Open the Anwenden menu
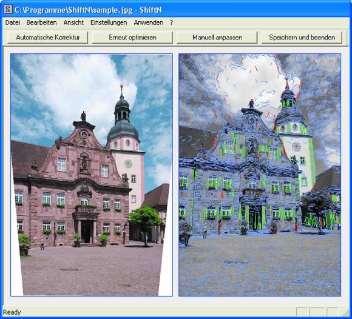This screenshot has width=352, height=319. click(149, 22)
